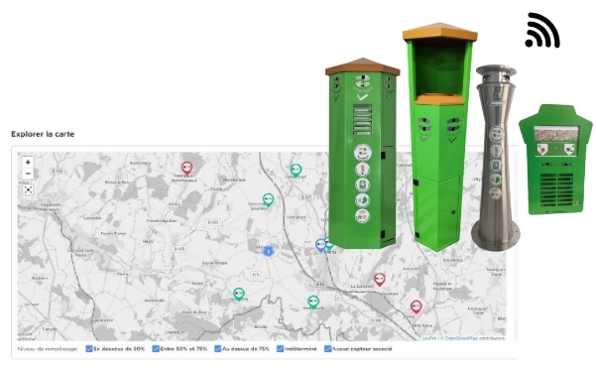The height and width of the screenshot is (368, 596).
Task: Toggle the 'Indéterminé' checkbox
Action: tap(280, 348)
